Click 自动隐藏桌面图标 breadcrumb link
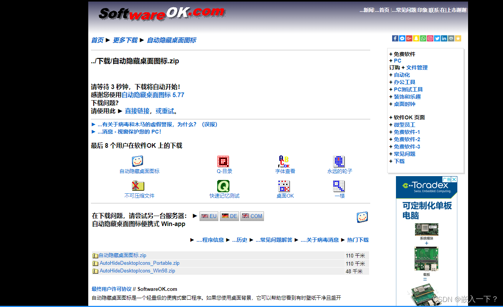This screenshot has height=307, width=503. [172, 40]
